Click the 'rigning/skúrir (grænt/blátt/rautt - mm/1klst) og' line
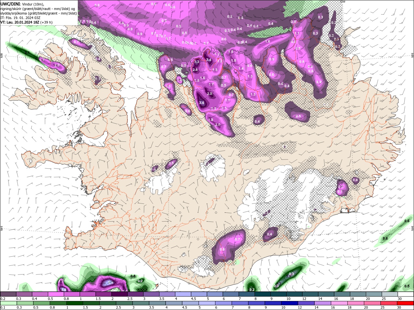The height and width of the screenshot is (310, 414). pos(38,8)
